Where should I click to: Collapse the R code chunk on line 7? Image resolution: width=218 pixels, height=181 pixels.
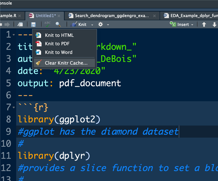coord(13,107)
